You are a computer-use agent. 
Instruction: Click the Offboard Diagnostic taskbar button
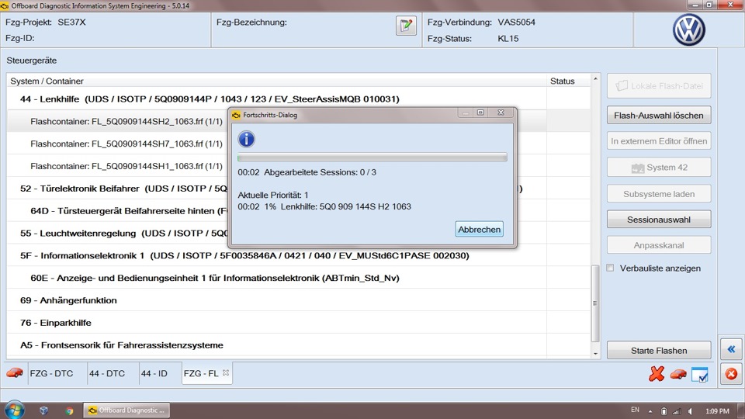pyautogui.click(x=126, y=410)
